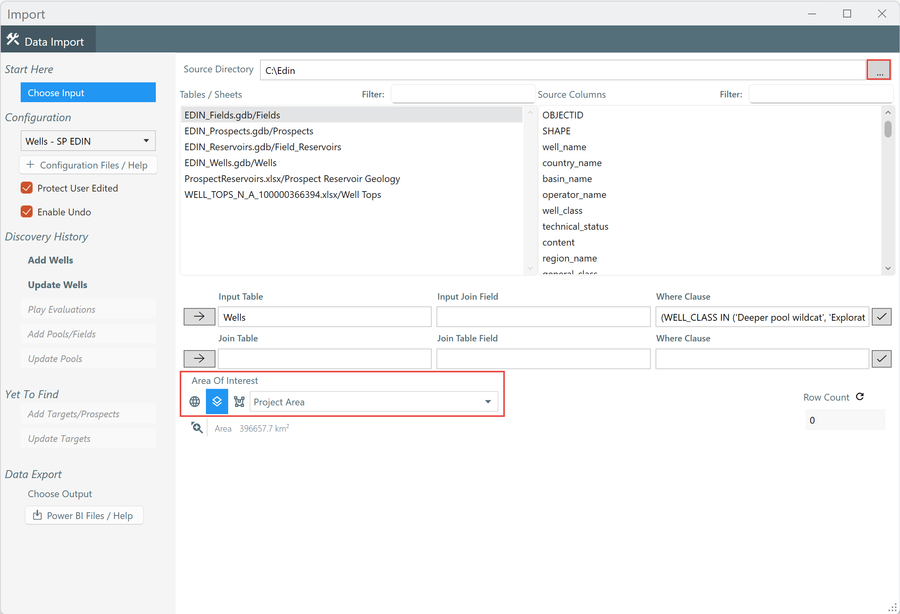Image resolution: width=900 pixels, height=614 pixels.
Task: Select the Choose Input step
Action: click(88, 93)
